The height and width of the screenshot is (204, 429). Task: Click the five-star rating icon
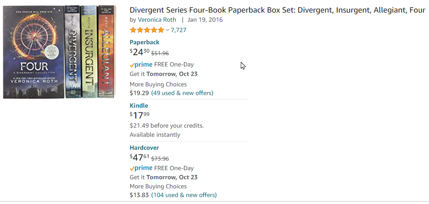click(147, 30)
